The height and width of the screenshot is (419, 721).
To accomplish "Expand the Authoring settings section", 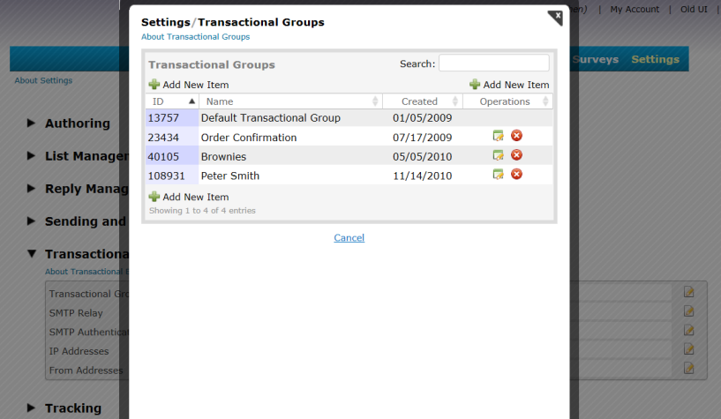I will point(77,123).
